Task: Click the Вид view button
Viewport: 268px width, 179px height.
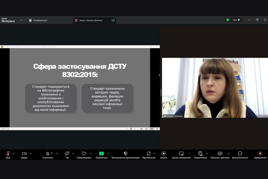Action: pos(236,20)
